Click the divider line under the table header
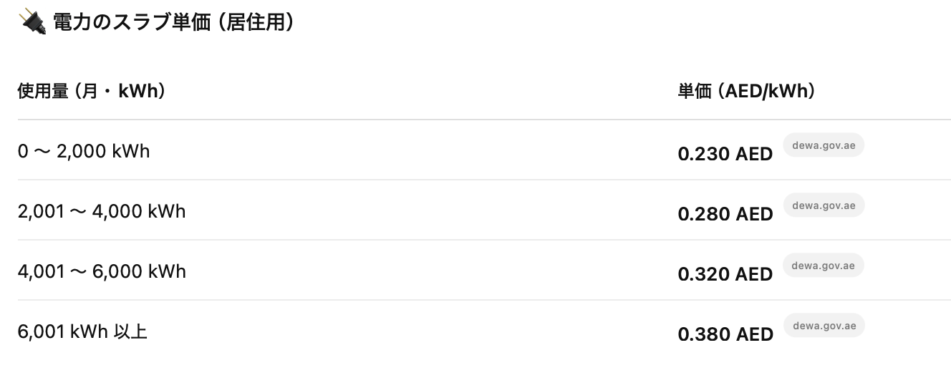Screen dimensions: 951x388 tap(484, 120)
